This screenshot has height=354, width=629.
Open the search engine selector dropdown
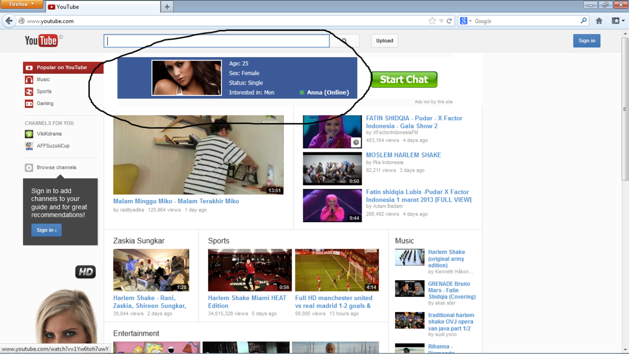465,21
